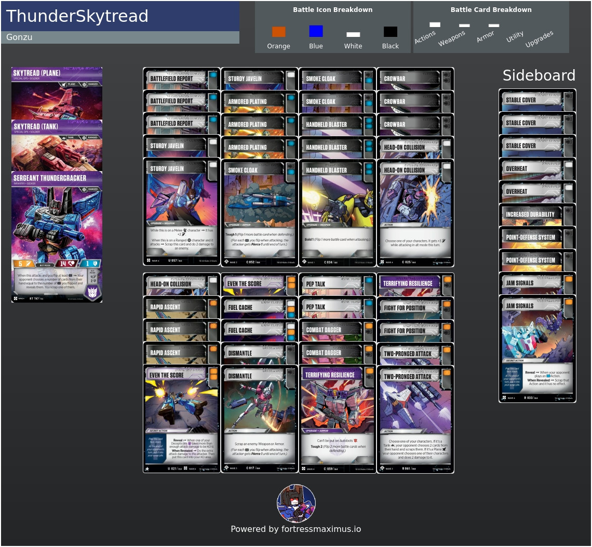Click the Bold 1 rules text on Handheld Blaster
The height and width of the screenshot is (547, 592).
pyautogui.click(x=337, y=239)
